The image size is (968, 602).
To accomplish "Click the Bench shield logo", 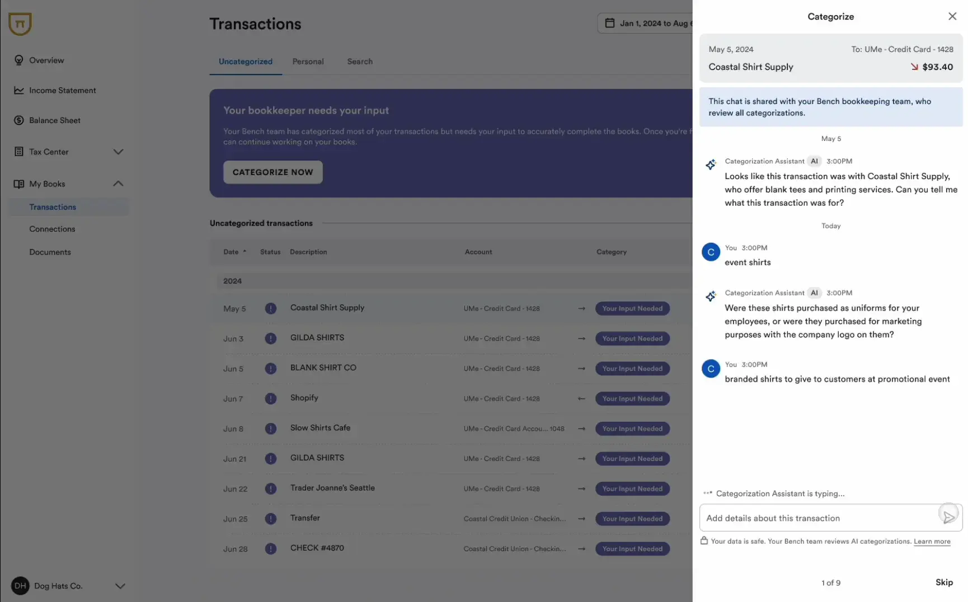I will (x=20, y=23).
